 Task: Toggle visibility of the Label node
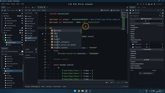click(22, 45)
